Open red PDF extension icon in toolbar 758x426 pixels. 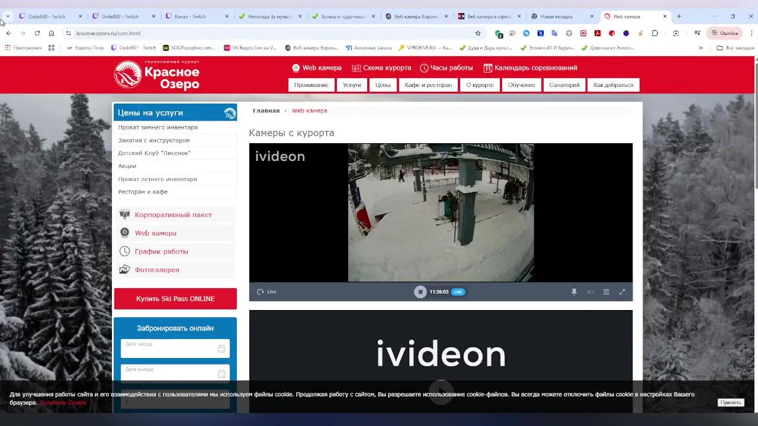click(598, 33)
